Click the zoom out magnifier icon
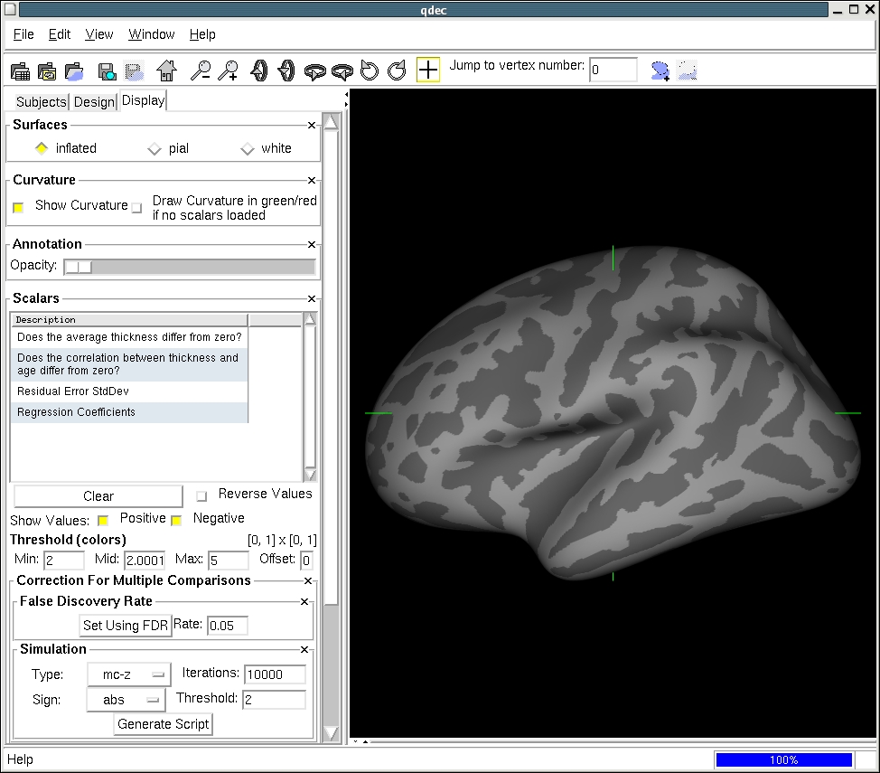This screenshot has height=773, width=880. (200, 71)
